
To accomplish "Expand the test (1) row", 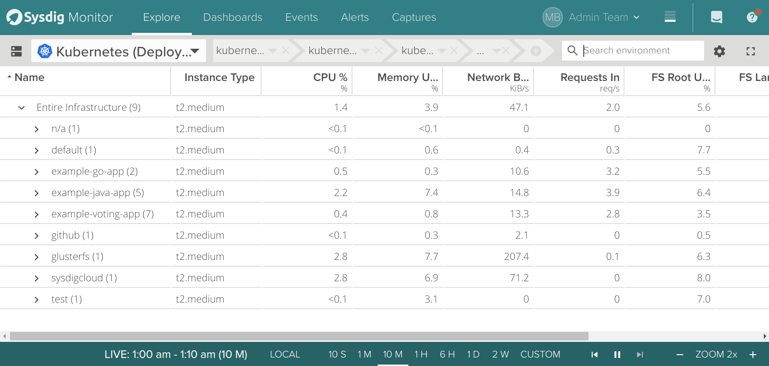I will [x=36, y=300].
